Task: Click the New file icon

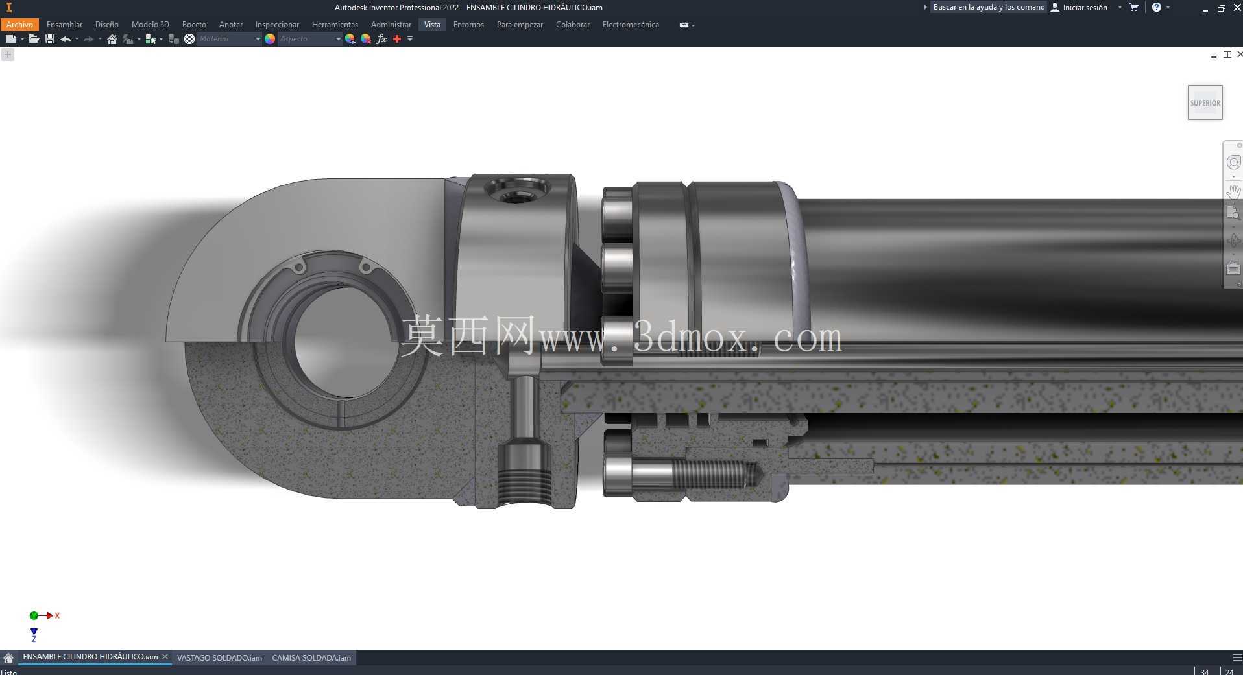Action: (10, 39)
